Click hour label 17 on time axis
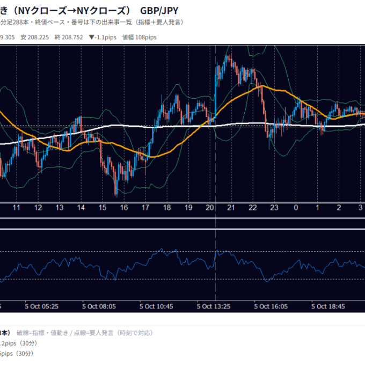 (x=145, y=207)
